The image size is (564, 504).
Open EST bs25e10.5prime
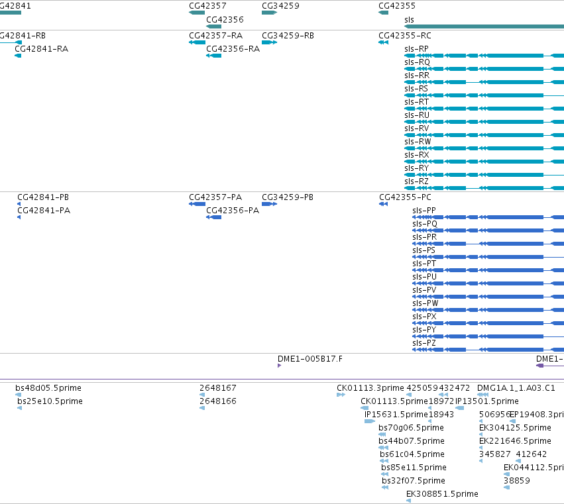[x=50, y=401]
